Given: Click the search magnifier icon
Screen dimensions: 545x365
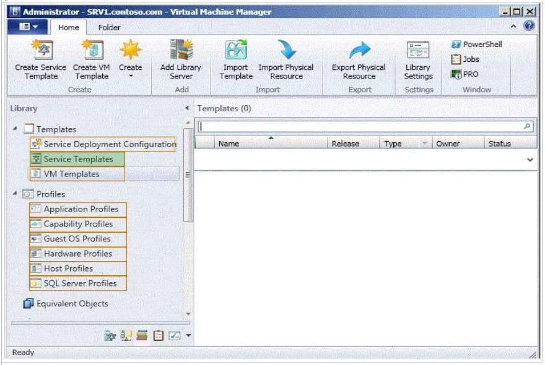Looking at the screenshot, I should [x=527, y=126].
